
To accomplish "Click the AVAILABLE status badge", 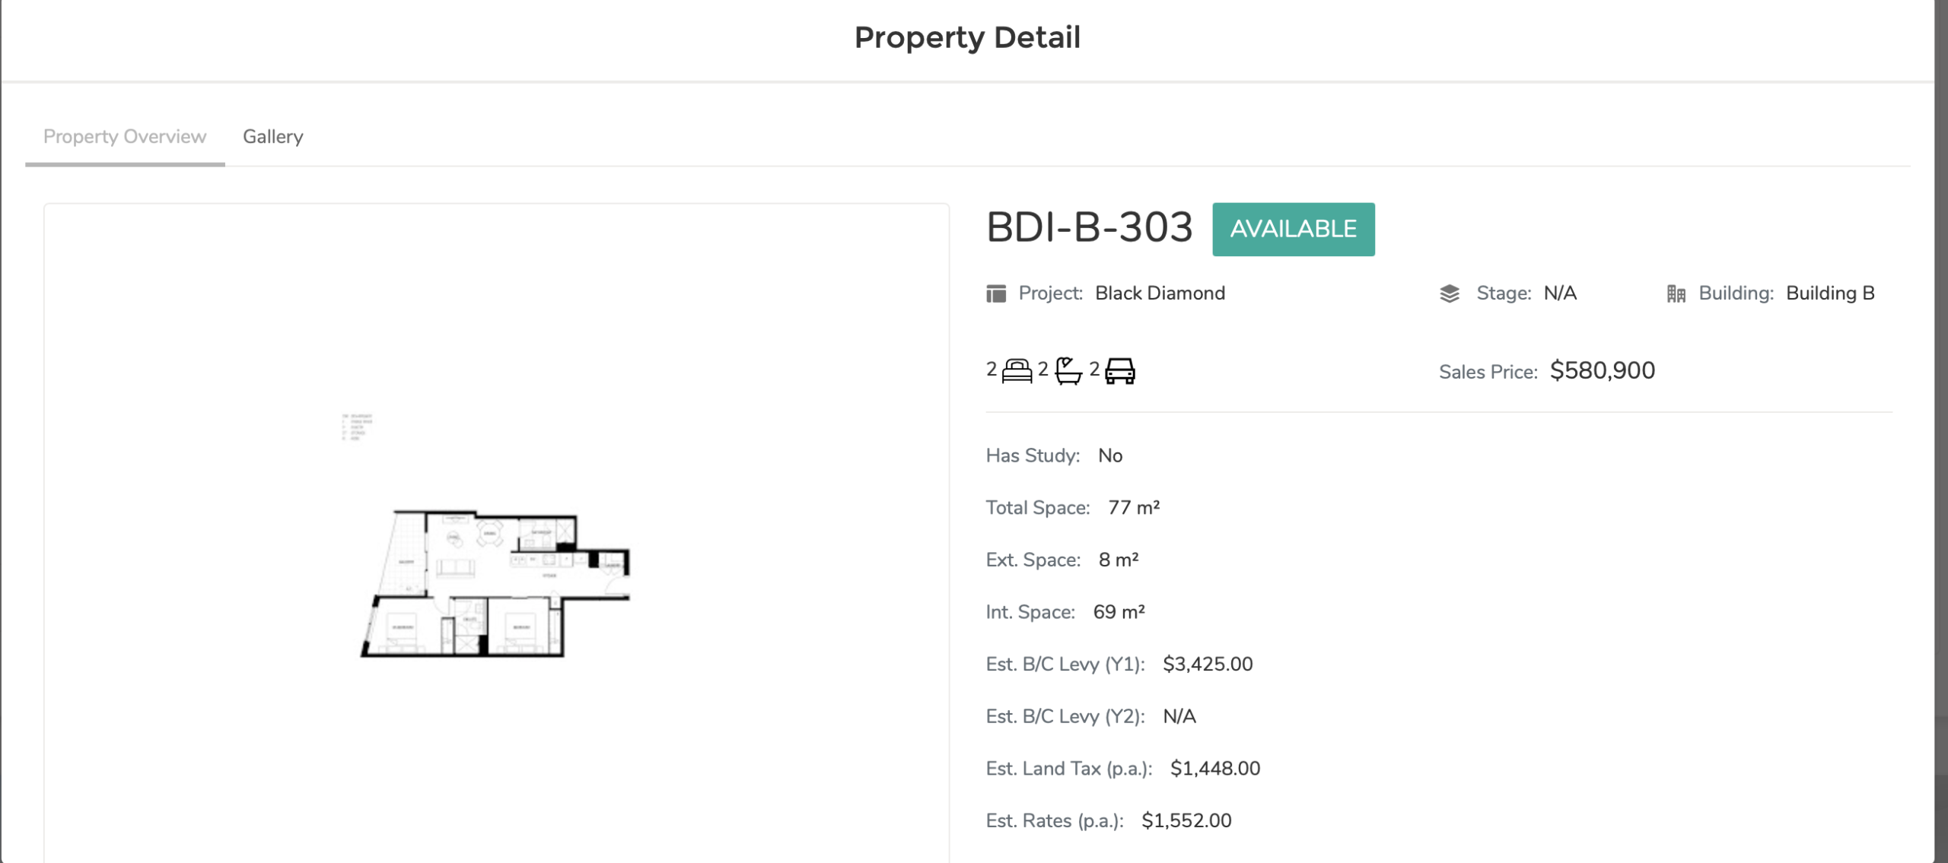I will tap(1293, 229).
